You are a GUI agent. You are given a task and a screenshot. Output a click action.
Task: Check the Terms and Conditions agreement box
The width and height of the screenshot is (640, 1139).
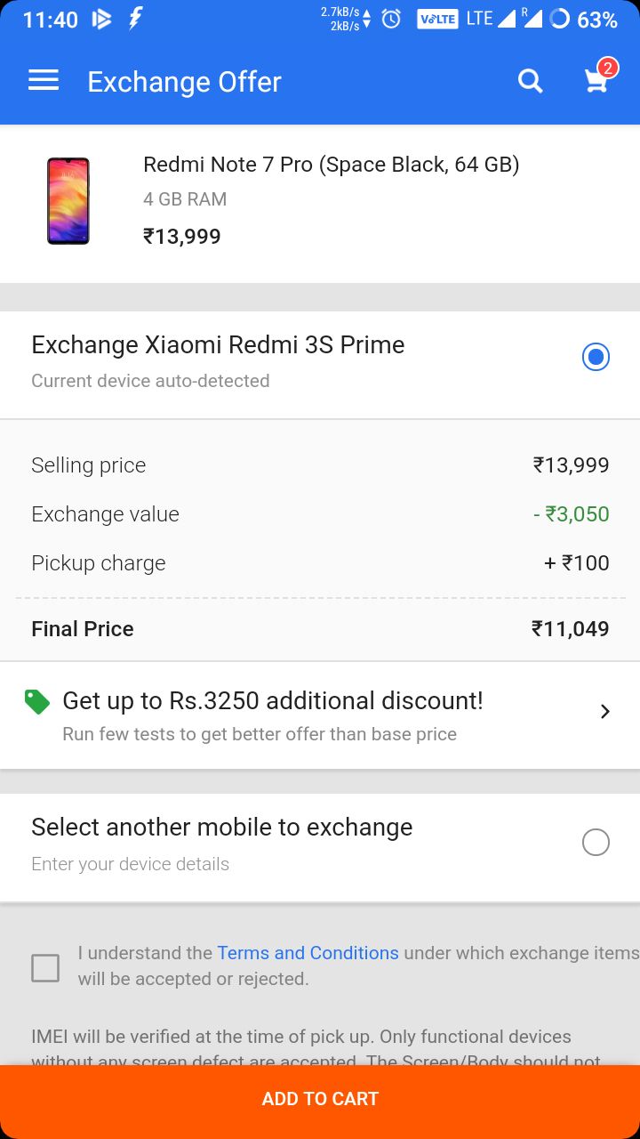pyautogui.click(x=45, y=967)
